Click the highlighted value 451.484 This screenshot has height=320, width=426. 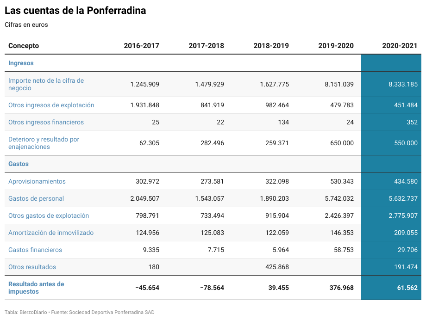coord(406,105)
